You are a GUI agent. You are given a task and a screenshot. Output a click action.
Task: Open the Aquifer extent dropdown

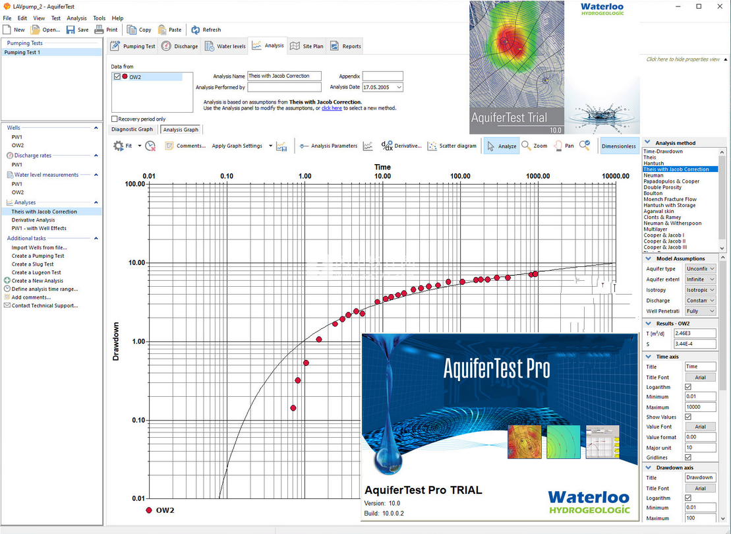tap(700, 280)
